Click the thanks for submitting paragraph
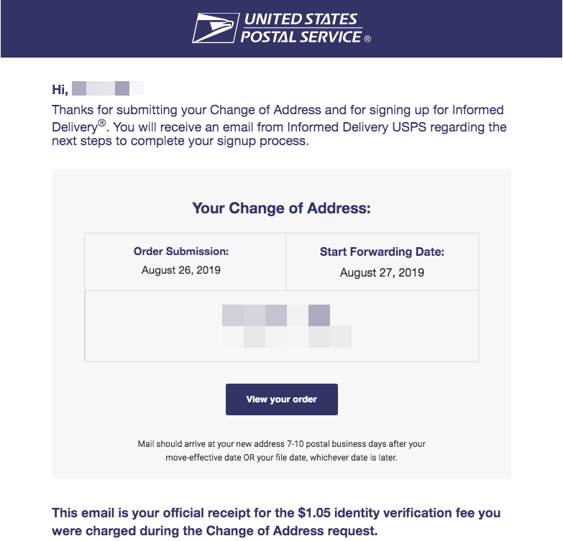The image size is (563, 541). (x=279, y=126)
